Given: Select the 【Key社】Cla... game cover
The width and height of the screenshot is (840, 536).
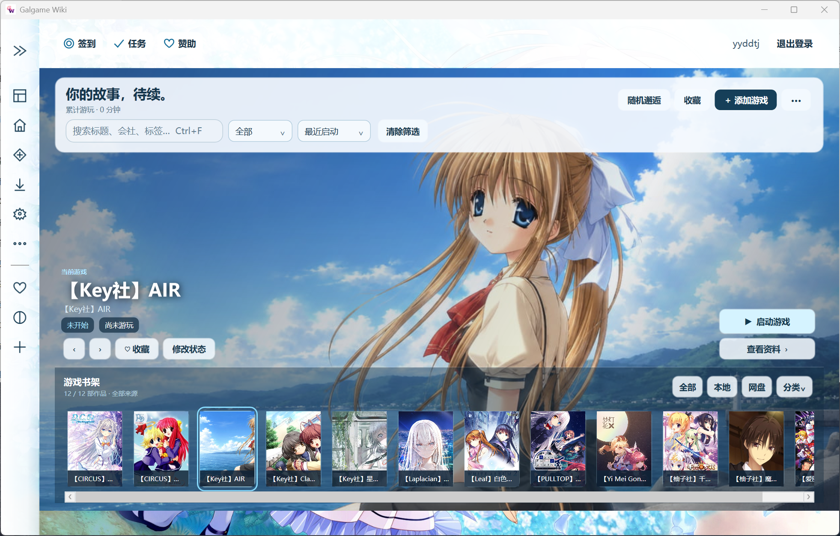Looking at the screenshot, I should tap(293, 449).
